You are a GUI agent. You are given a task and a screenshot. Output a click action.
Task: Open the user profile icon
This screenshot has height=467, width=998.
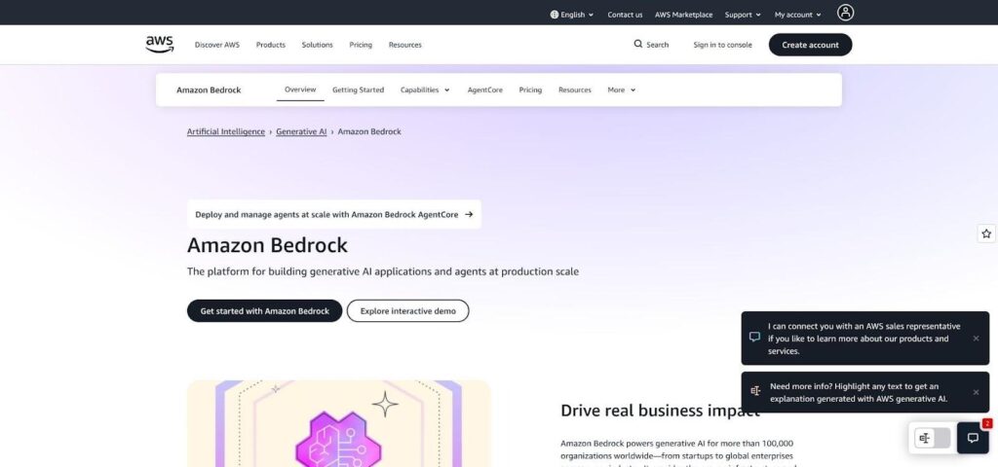[x=845, y=13]
